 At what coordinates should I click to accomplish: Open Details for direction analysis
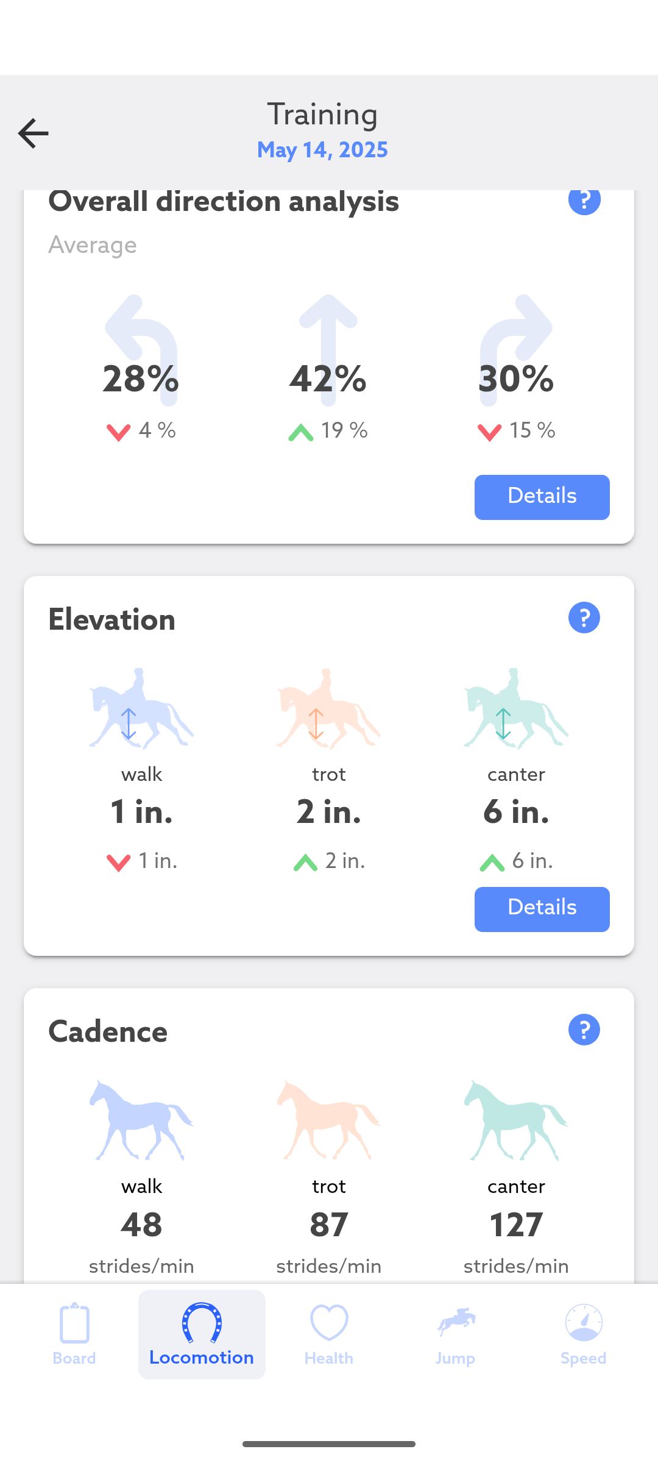click(542, 497)
